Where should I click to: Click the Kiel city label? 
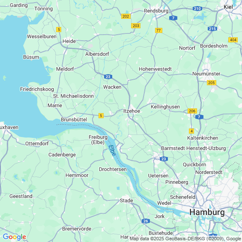coord(228,7)
